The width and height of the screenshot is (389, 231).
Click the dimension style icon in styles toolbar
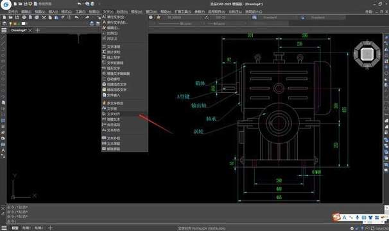pos(207,17)
